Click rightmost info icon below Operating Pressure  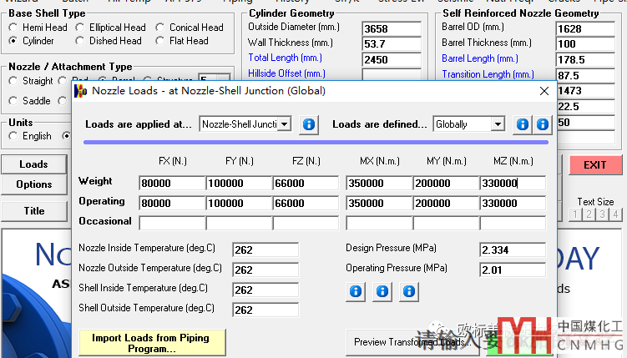pos(409,291)
